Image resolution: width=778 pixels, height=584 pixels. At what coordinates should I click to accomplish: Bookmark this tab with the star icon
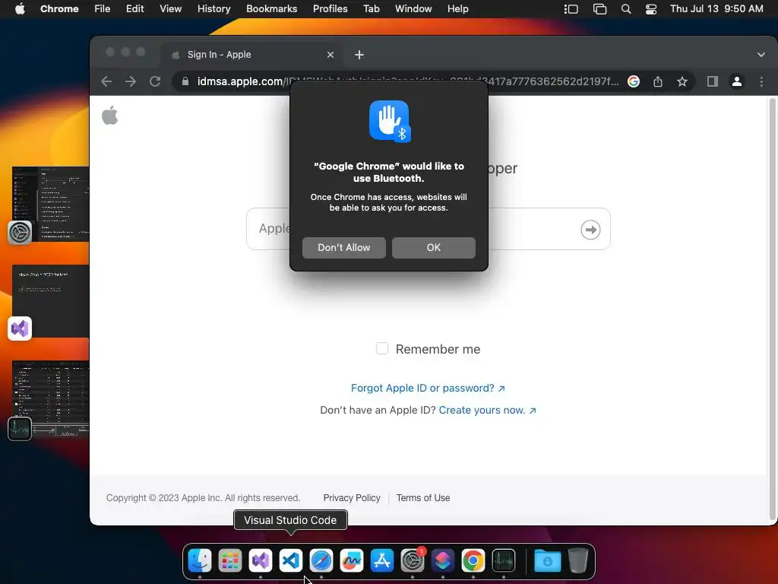point(682,81)
